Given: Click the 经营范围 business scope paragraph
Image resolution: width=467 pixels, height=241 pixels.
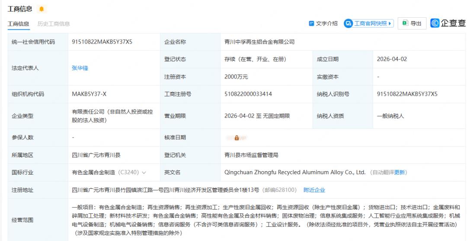Looking at the screenshot, I should pos(266,220).
